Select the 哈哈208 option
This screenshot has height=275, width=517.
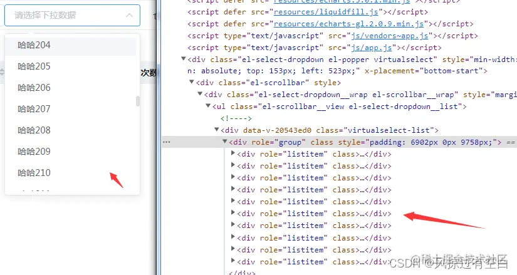[x=71, y=130]
